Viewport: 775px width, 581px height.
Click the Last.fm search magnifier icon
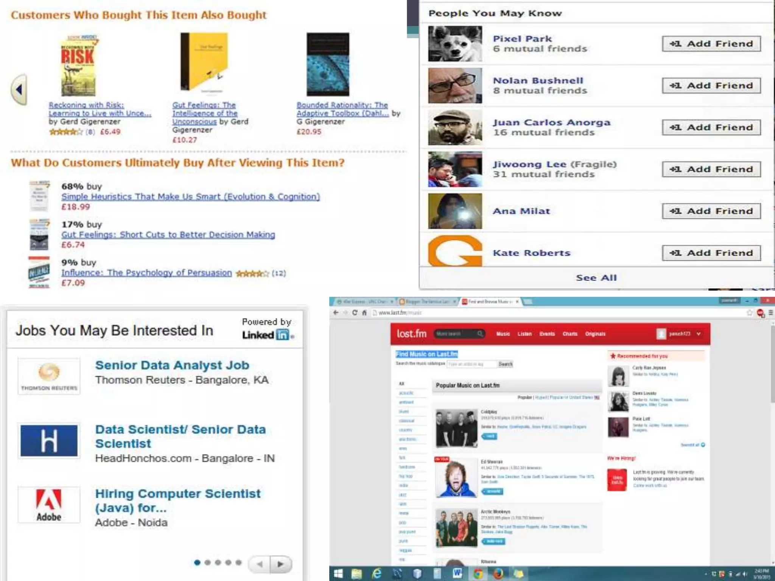tap(480, 334)
